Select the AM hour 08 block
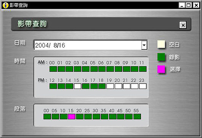The width and height of the screenshot is (202, 138). coord(119,69)
